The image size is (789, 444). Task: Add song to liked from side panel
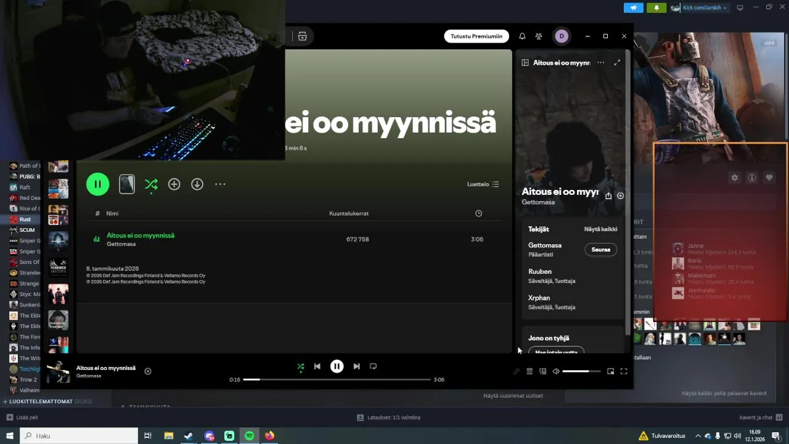(621, 195)
